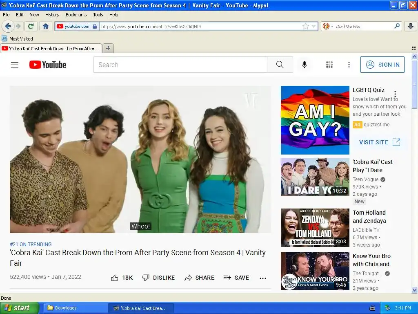Expand the URL bar history dropdown arrow

314,26
